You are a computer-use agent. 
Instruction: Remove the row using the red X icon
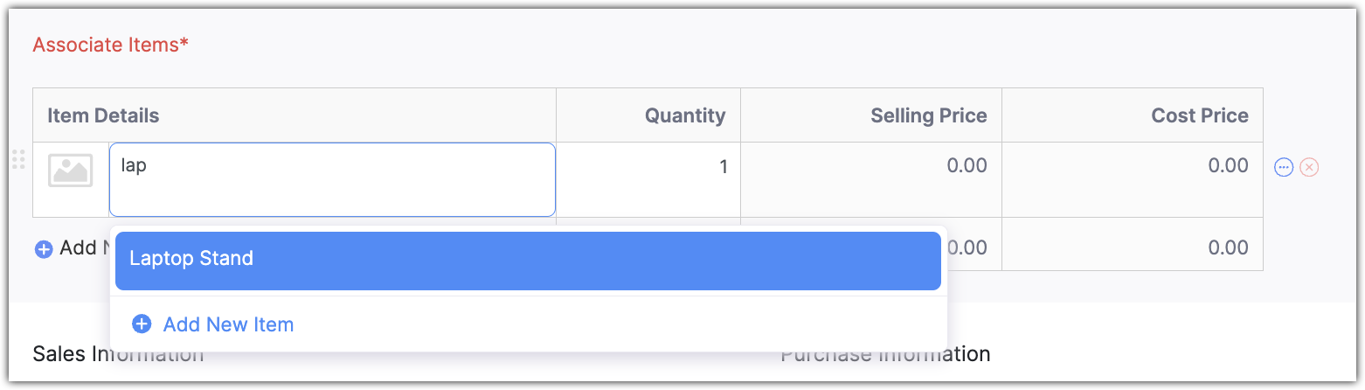point(1308,167)
